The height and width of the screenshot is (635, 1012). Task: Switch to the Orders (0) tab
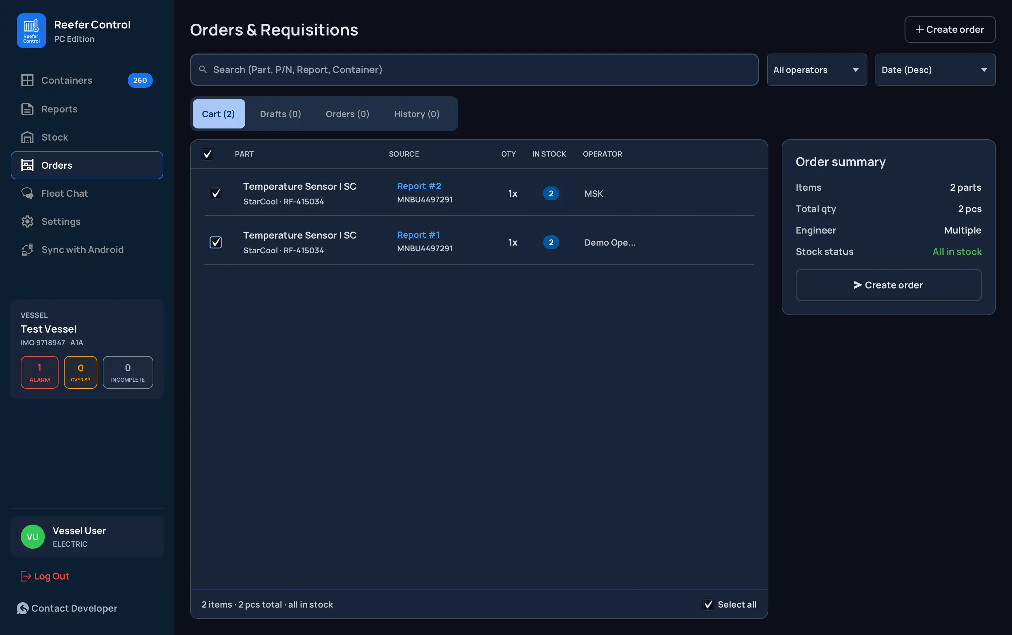347,114
